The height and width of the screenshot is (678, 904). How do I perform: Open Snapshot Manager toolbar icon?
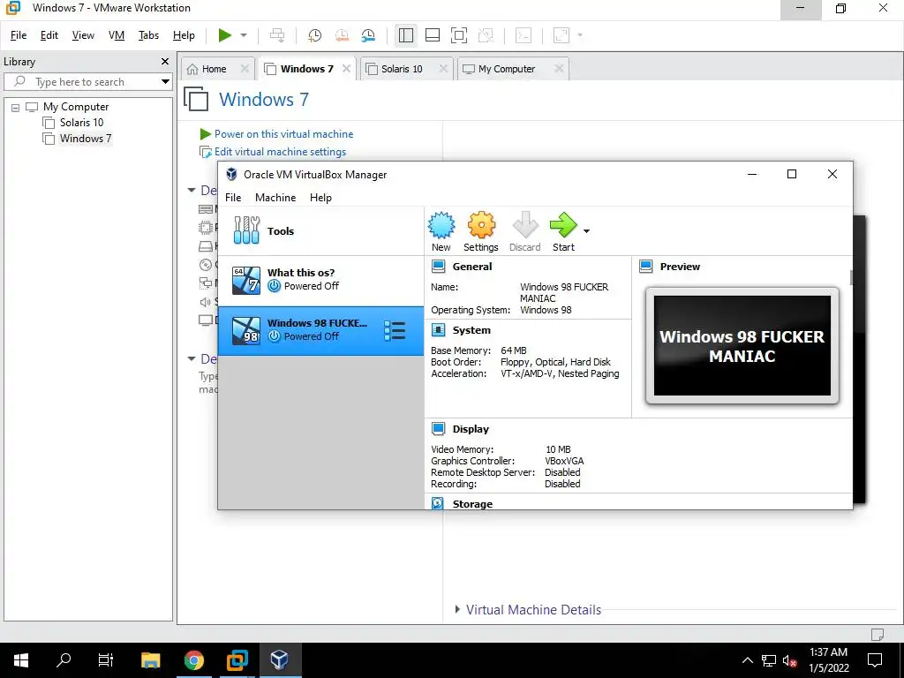tap(368, 35)
